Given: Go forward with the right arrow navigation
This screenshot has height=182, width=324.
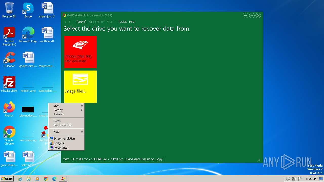Looking at the screenshot, I should pos(70,22).
